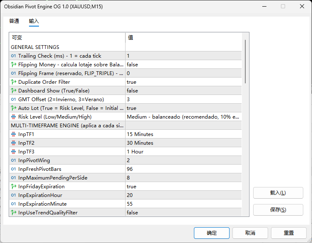Click the integer icon beside InpPivotWing
This screenshot has height=243, width=312.
coord(13,160)
